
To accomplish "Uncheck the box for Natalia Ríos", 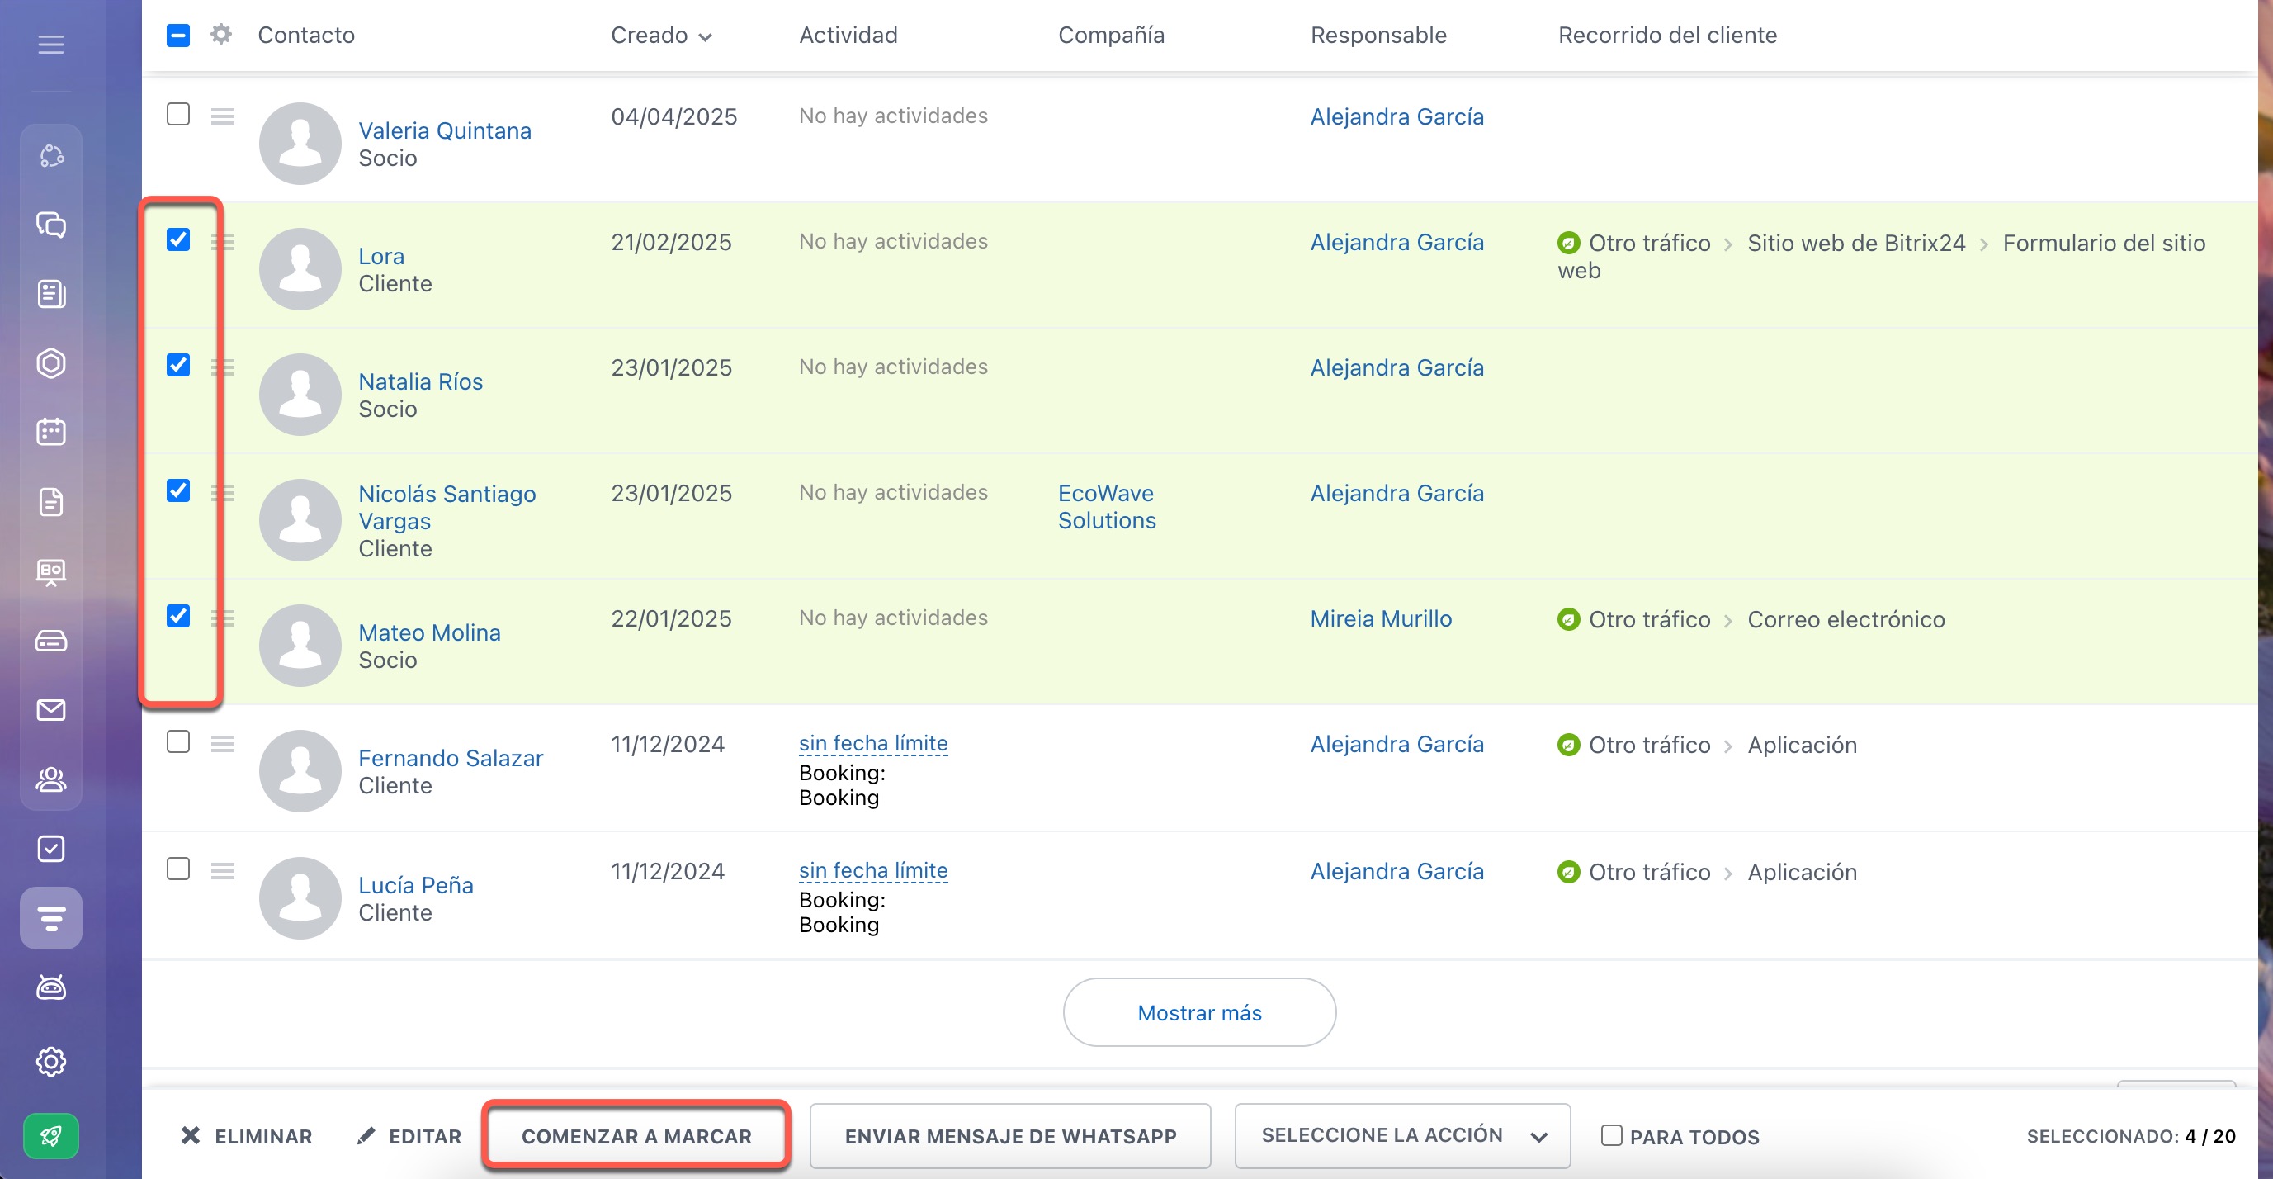I will pos(178,364).
